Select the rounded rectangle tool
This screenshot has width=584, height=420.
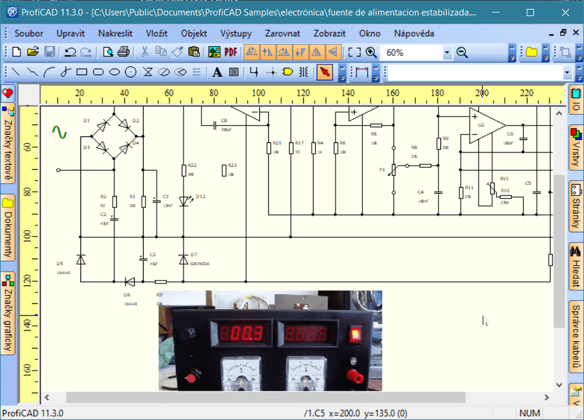(x=98, y=72)
